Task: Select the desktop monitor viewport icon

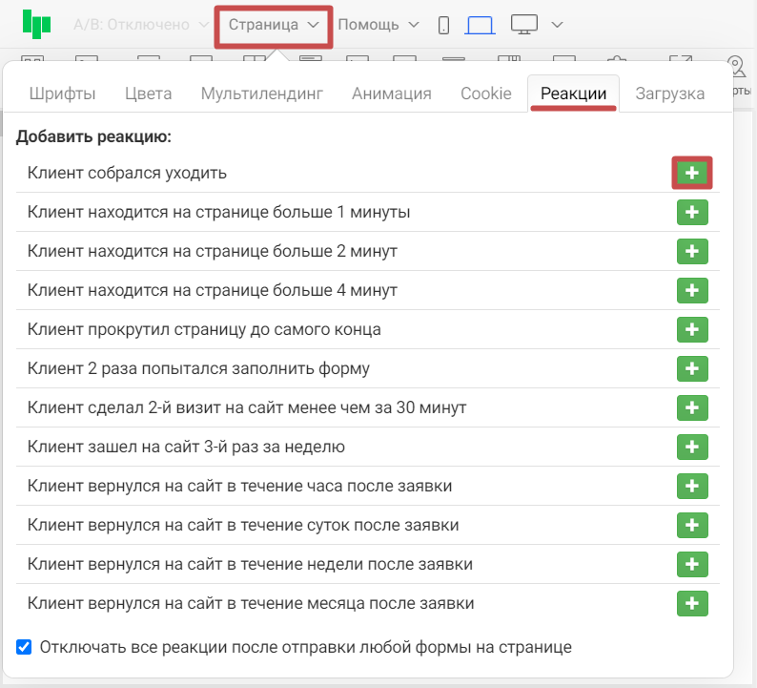Action: (x=524, y=25)
